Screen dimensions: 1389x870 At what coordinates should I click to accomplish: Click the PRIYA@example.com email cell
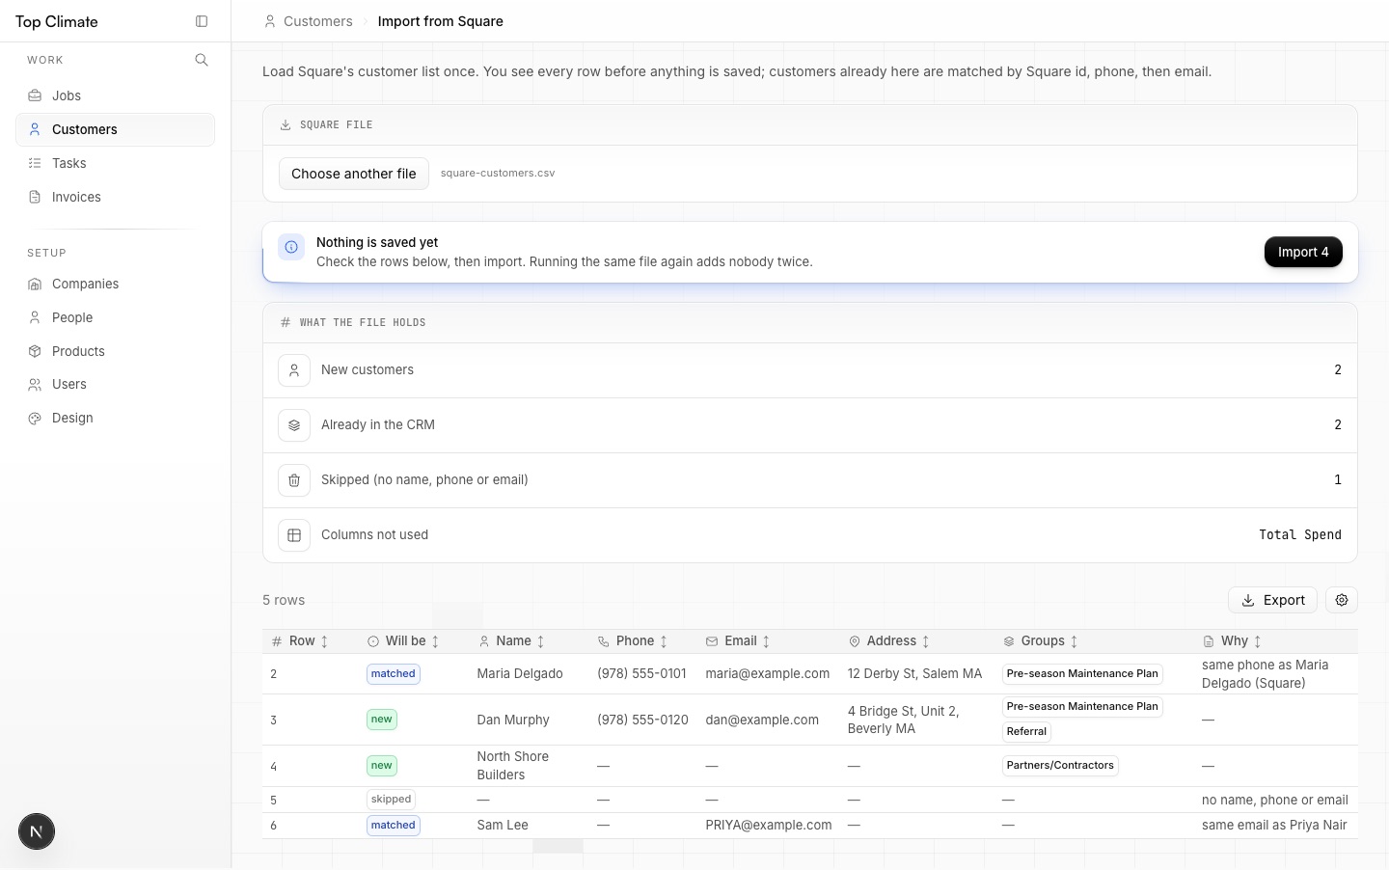click(x=769, y=826)
